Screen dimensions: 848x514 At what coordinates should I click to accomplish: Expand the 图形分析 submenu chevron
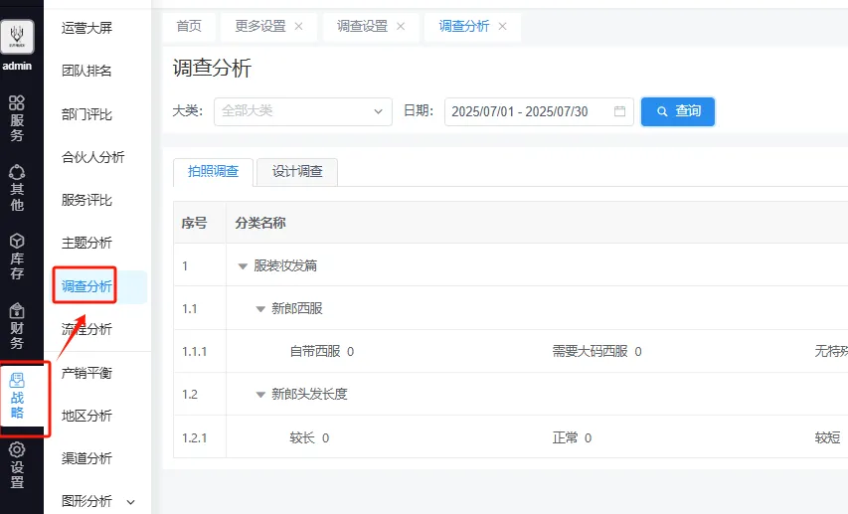pyautogui.click(x=130, y=502)
